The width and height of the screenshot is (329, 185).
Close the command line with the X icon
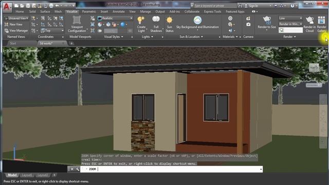click(x=72, y=169)
